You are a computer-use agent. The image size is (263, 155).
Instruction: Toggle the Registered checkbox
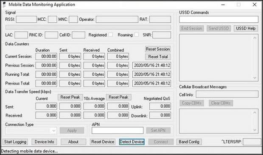(111, 35)
